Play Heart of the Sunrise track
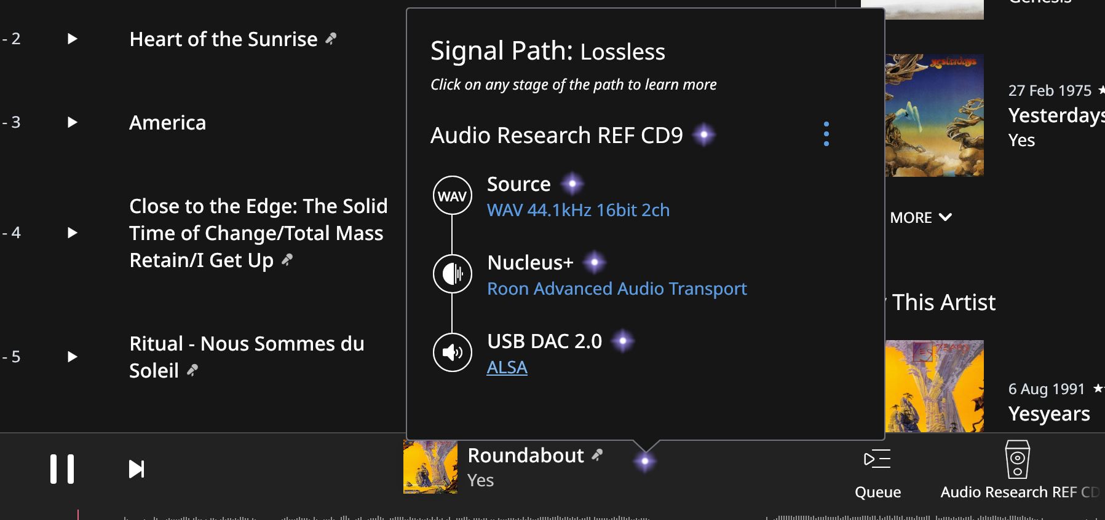This screenshot has width=1105, height=520. click(73, 39)
